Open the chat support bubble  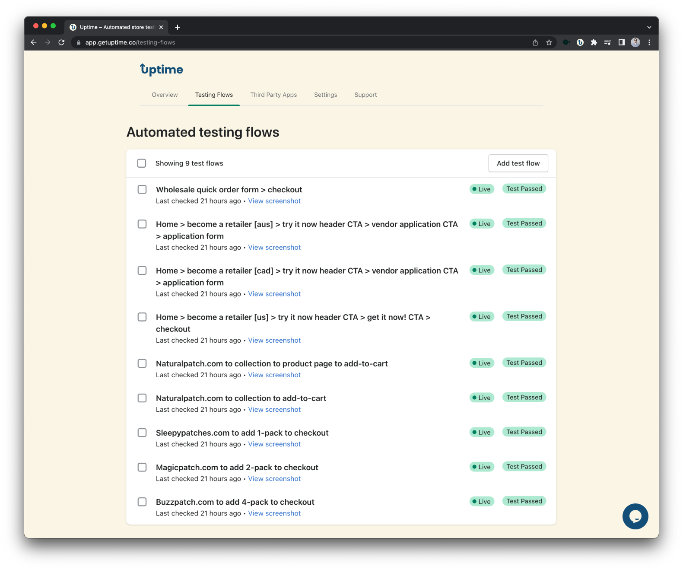[635, 516]
